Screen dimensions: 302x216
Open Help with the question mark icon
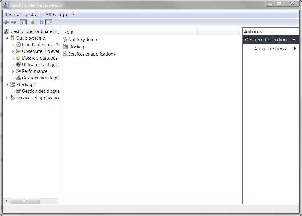pos(42,22)
